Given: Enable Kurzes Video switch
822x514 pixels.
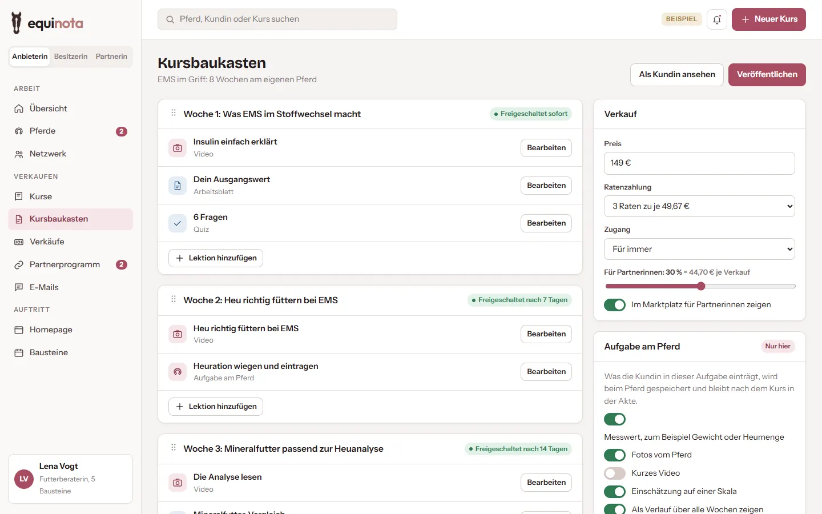Looking at the screenshot, I should (615, 473).
